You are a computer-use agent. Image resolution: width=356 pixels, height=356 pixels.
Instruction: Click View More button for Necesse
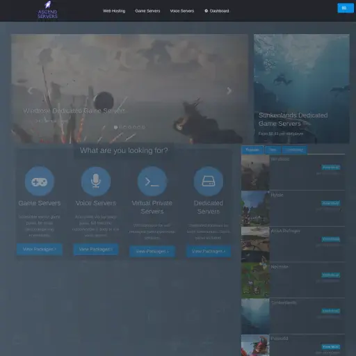tap(331, 275)
